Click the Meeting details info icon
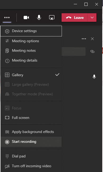 [x=7, y=61]
